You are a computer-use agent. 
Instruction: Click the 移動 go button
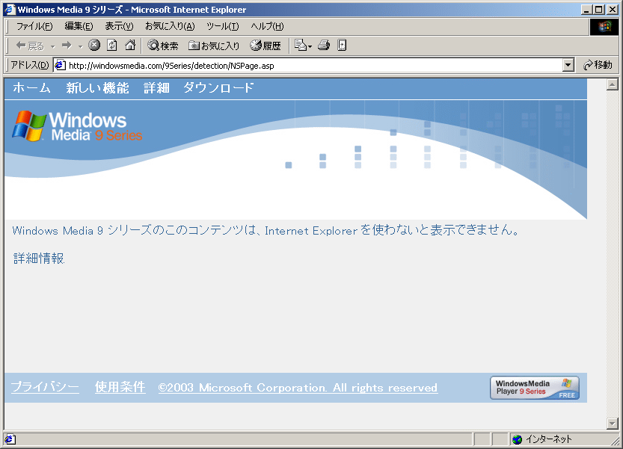tap(598, 65)
